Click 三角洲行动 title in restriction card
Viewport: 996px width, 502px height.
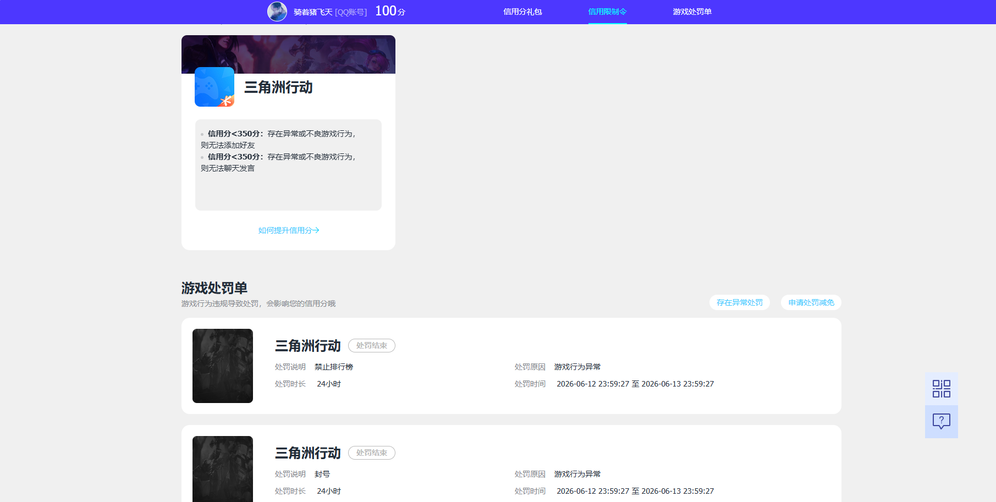click(278, 87)
